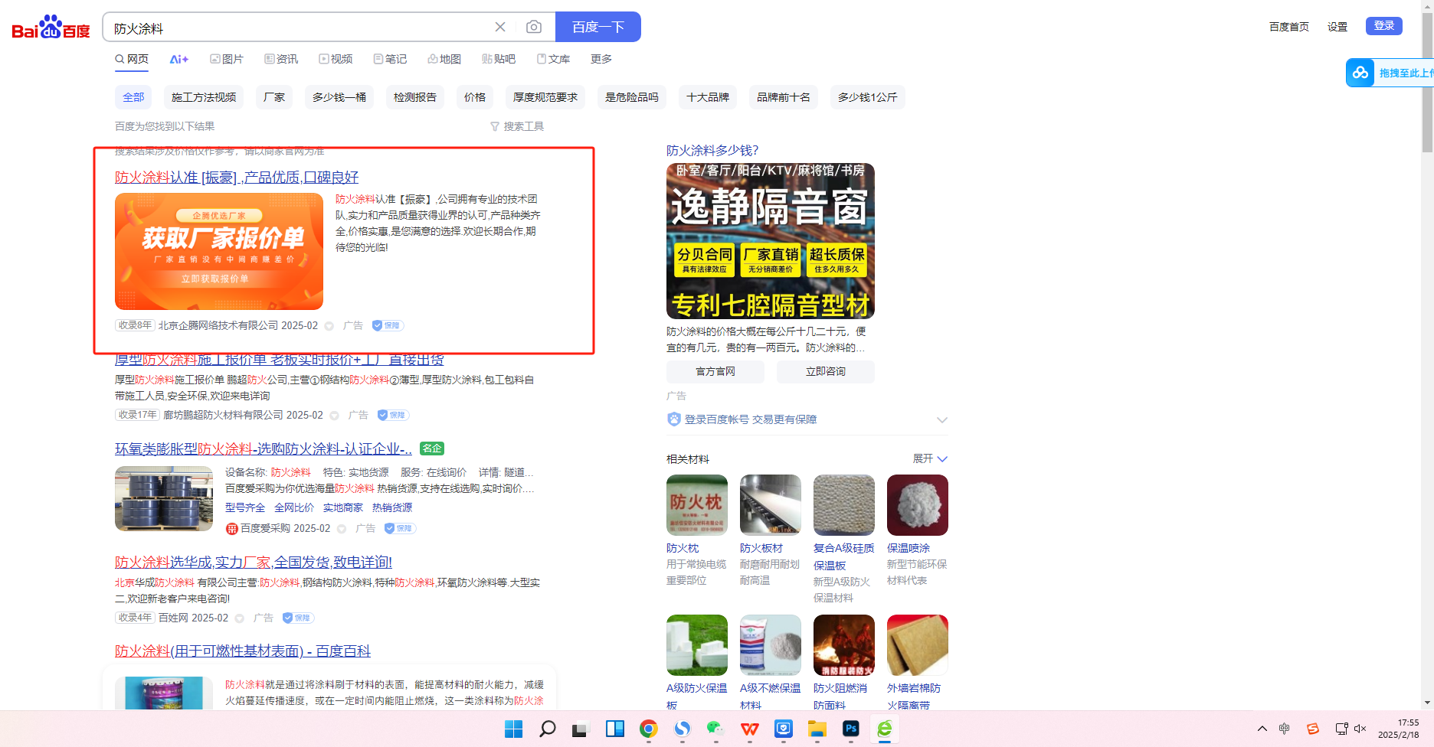This screenshot has height=747, width=1434.
Task: Open the 百度首页 link
Action: (1289, 27)
